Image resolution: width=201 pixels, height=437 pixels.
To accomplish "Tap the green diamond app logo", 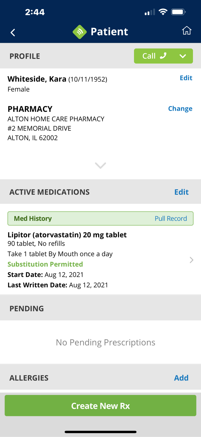I will pyautogui.click(x=80, y=32).
